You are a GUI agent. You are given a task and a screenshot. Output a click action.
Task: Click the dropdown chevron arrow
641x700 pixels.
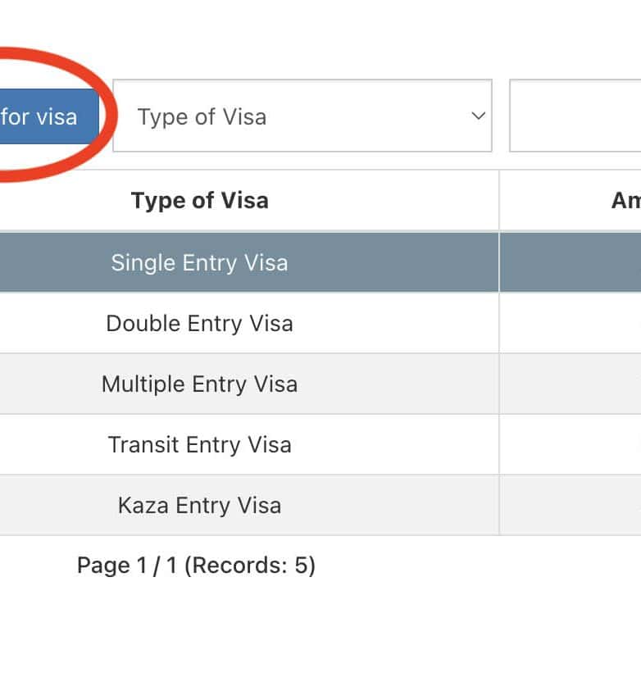478,116
